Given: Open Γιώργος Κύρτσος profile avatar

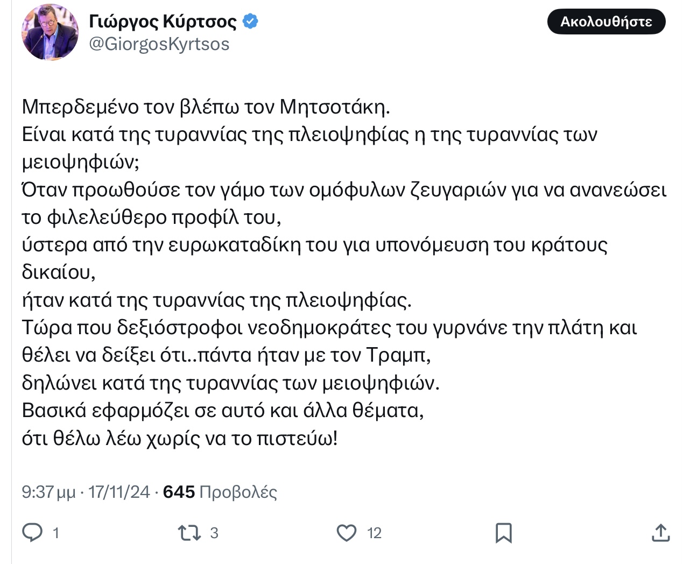Looking at the screenshot, I should coord(50,33).
